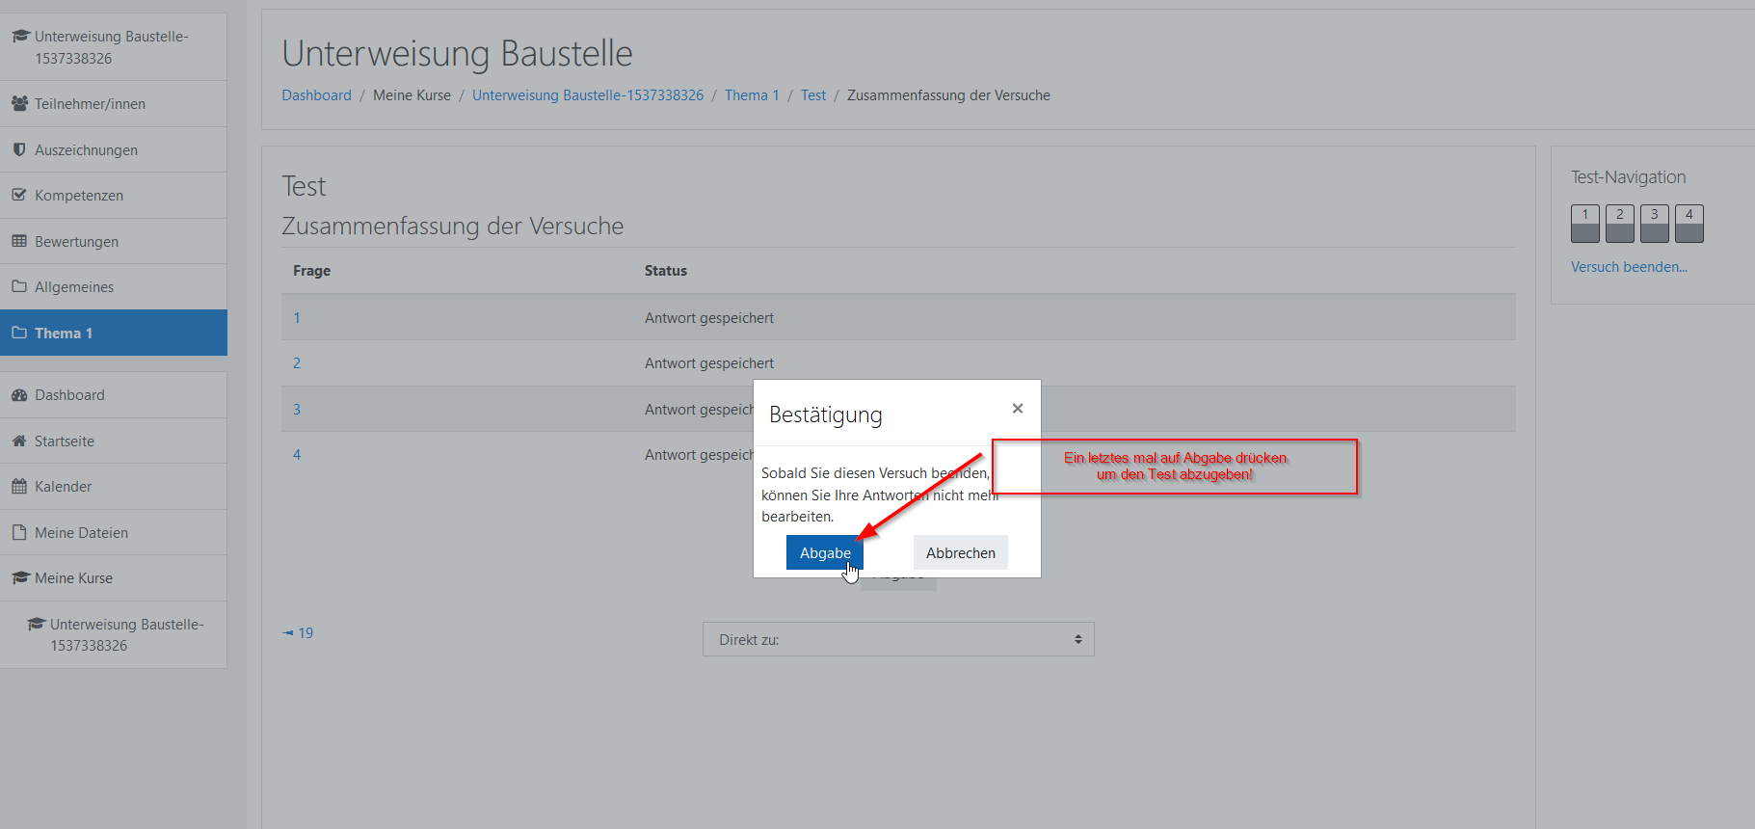1755x829 pixels.
Task: Click the Meine Dateien file icon
Action: 19,532
